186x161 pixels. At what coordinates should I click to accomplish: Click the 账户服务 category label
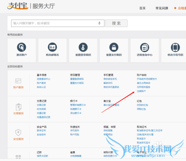coord(18,87)
